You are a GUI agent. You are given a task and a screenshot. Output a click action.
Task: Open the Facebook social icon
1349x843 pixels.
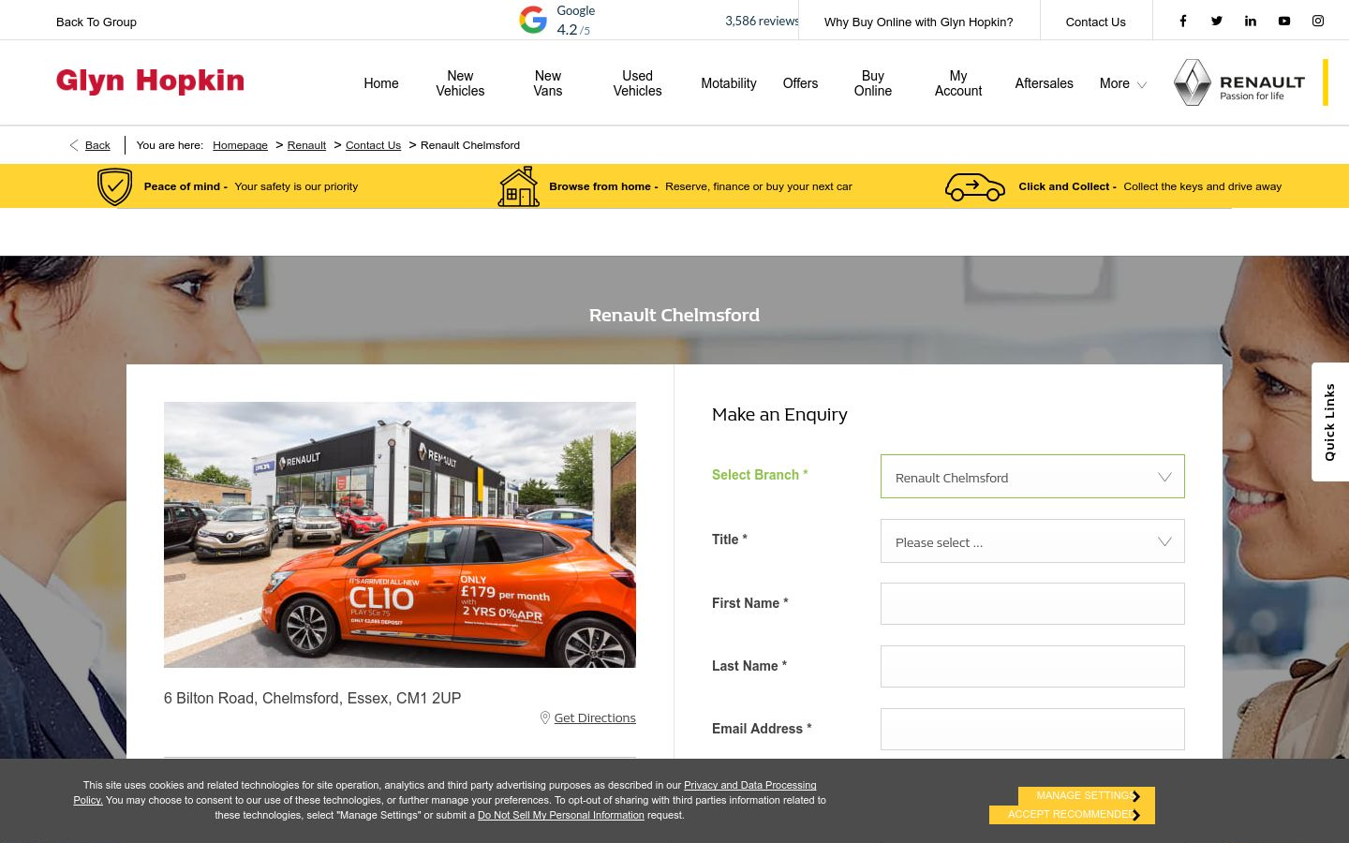coord(1183,21)
